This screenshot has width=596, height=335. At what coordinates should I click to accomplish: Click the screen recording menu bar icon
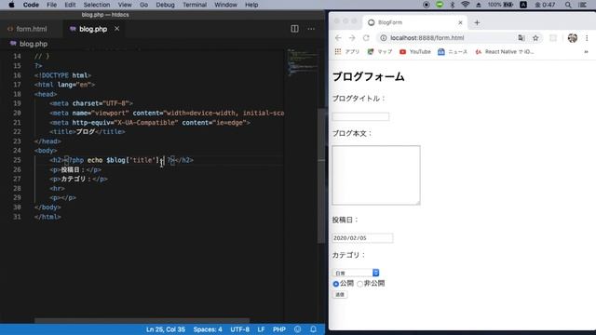click(427, 5)
